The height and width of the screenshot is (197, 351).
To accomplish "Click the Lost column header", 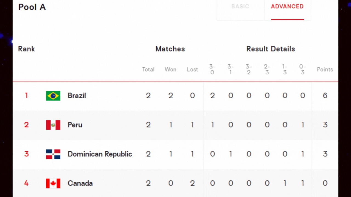I will 192,69.
